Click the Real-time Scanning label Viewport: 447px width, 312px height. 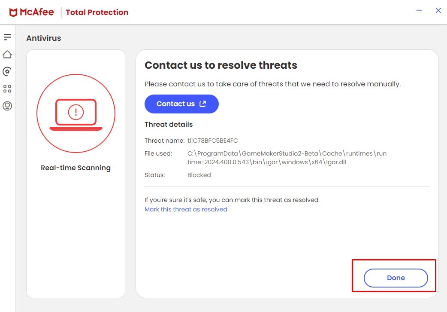coord(76,168)
